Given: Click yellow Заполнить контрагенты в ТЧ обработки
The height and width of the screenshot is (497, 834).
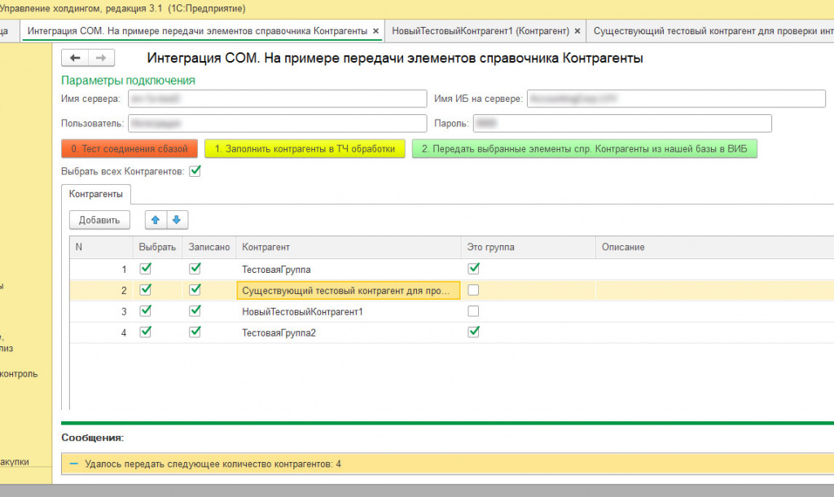Looking at the screenshot, I should point(305,149).
